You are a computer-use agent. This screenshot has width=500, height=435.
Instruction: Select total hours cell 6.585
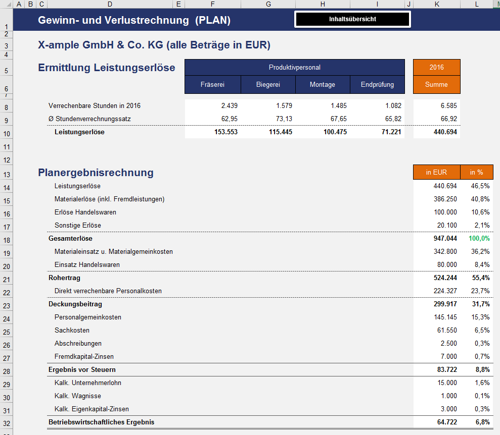click(436, 105)
